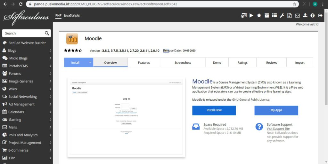Expand the ERP category

26,158
